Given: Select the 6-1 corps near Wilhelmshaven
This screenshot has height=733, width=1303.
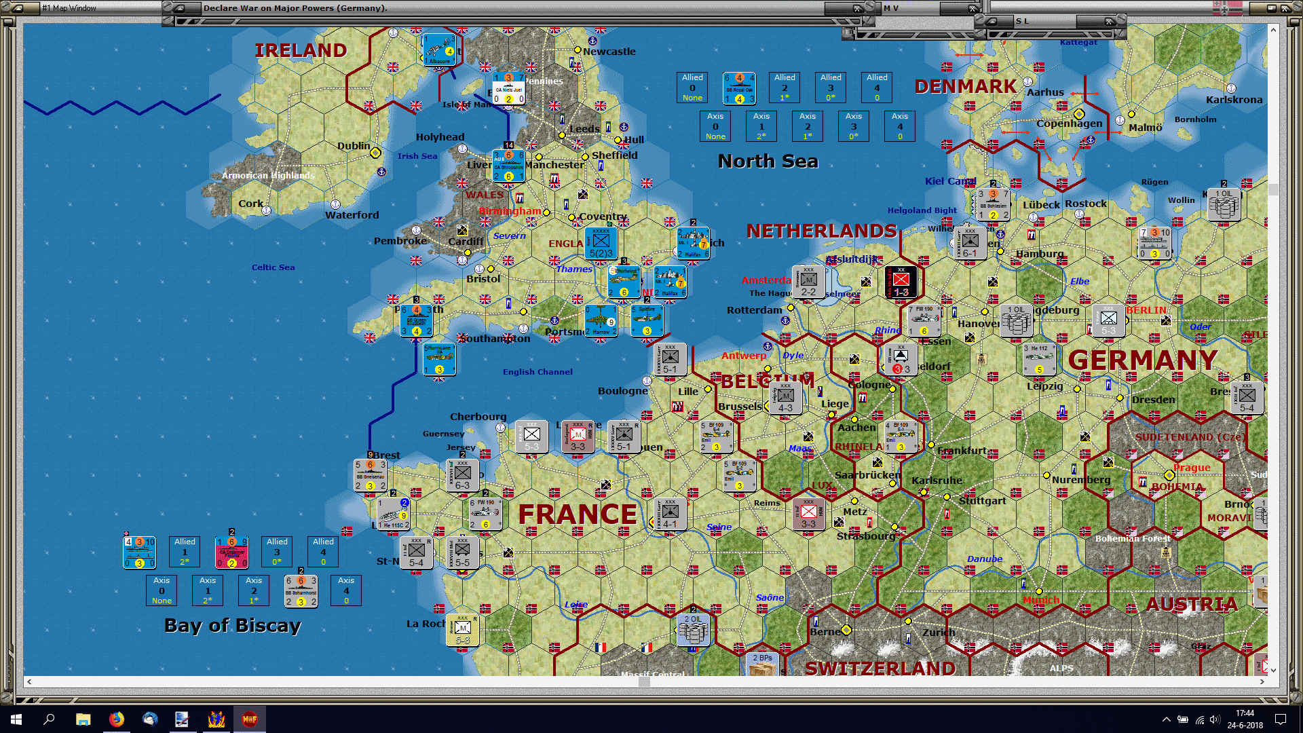Looking at the screenshot, I should [970, 243].
